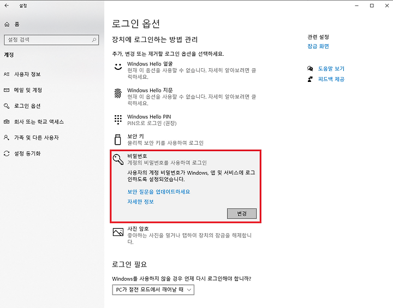
Task: Click the Windows Hello PIN keypad icon
Action: tap(118, 120)
